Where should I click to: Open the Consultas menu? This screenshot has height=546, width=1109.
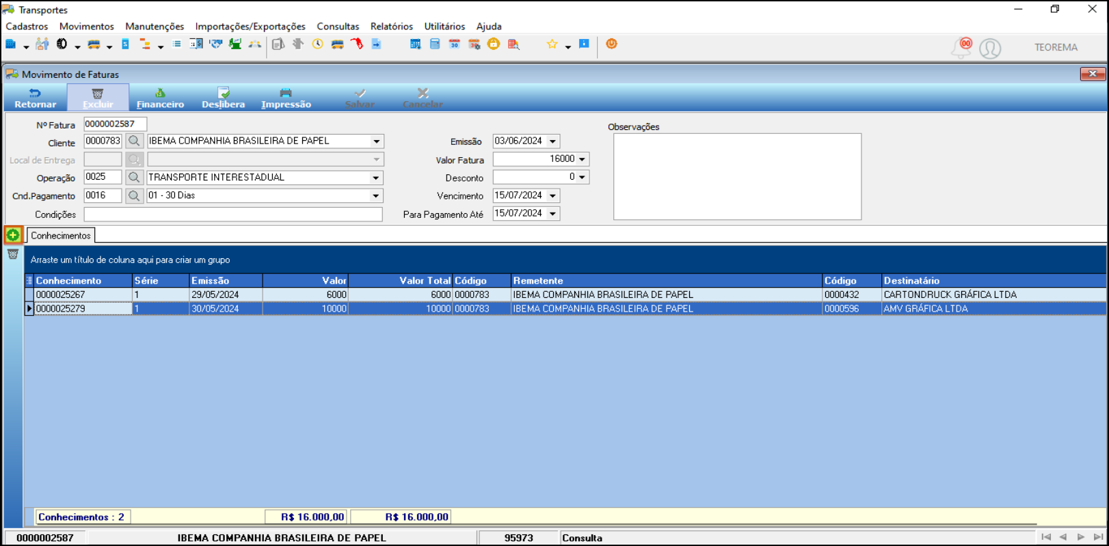(338, 26)
